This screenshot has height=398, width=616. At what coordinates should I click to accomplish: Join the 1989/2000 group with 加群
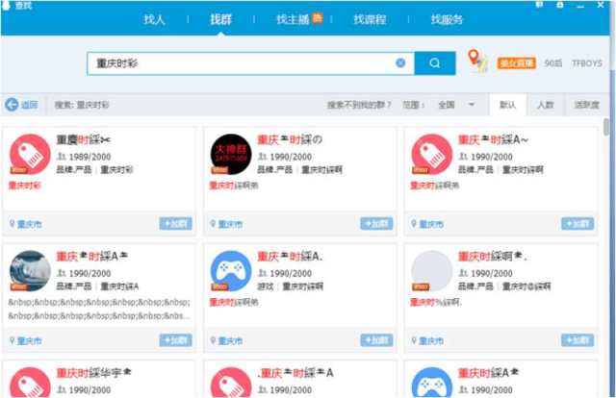pos(175,224)
